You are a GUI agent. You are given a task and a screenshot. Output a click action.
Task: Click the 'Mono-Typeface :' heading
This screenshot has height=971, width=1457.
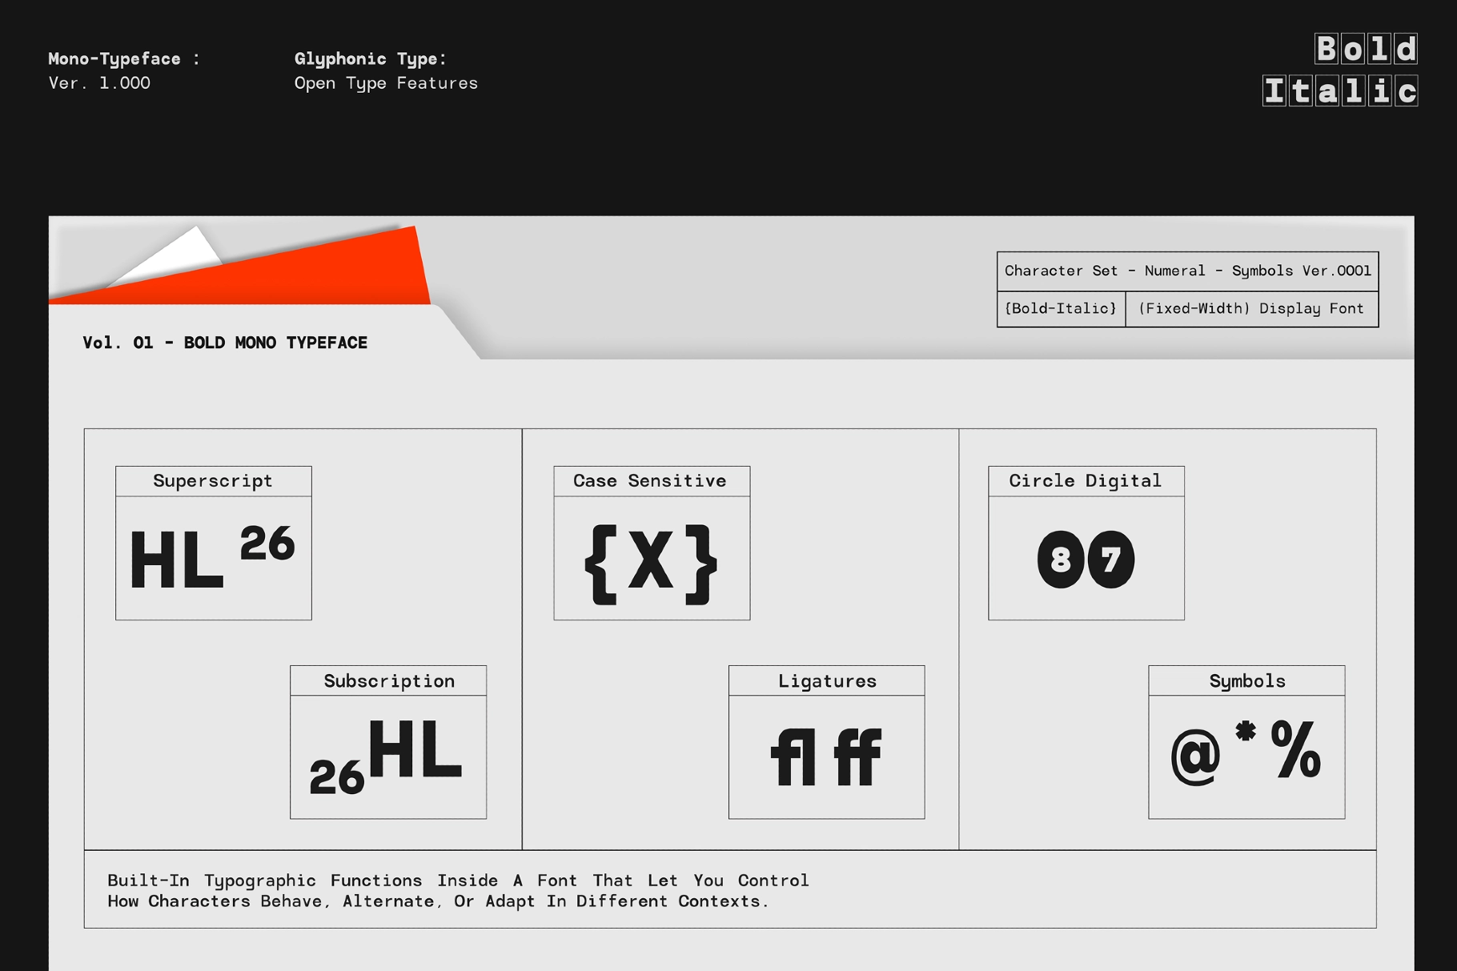[124, 58]
